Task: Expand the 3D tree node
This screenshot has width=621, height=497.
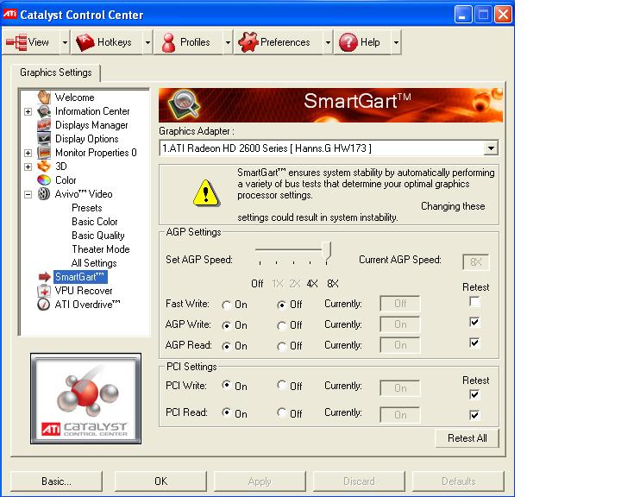Action: click(28, 167)
